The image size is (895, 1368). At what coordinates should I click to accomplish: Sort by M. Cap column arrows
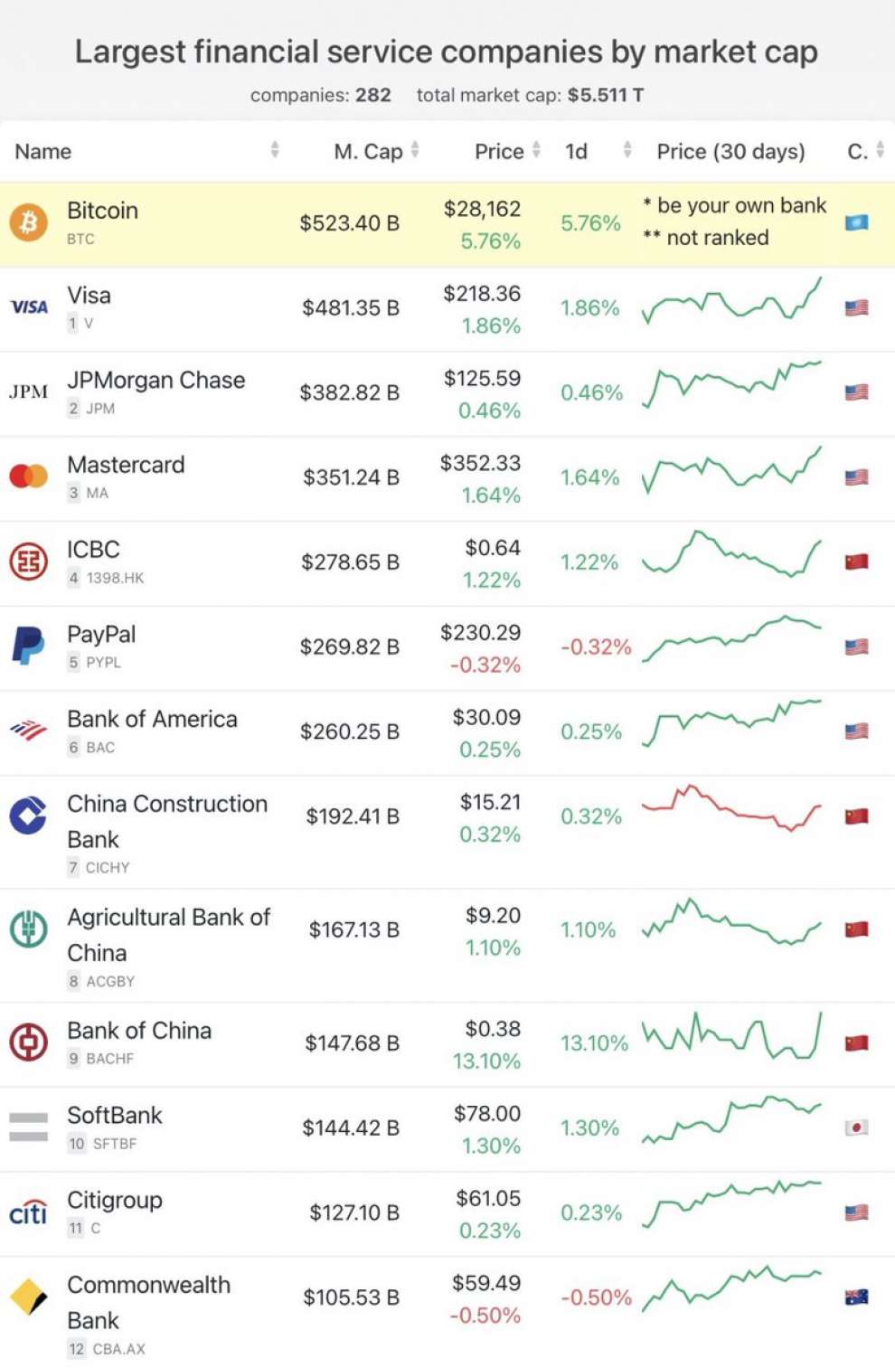tap(415, 150)
